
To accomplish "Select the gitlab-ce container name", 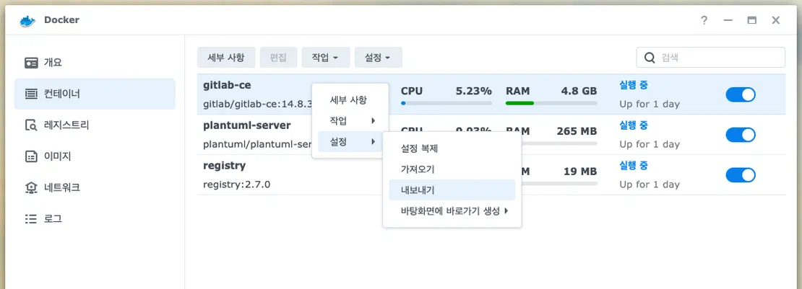I will pyautogui.click(x=227, y=85).
